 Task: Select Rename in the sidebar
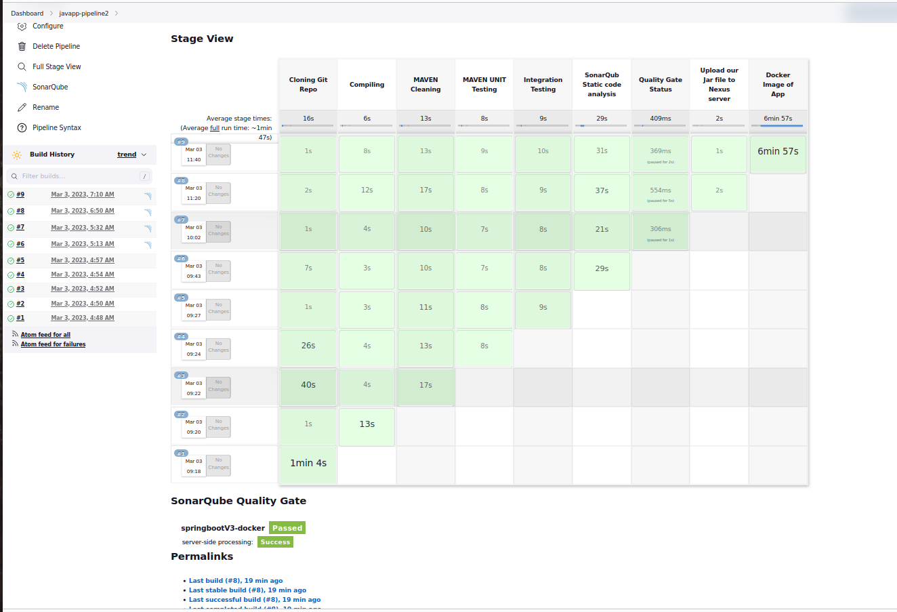[45, 107]
